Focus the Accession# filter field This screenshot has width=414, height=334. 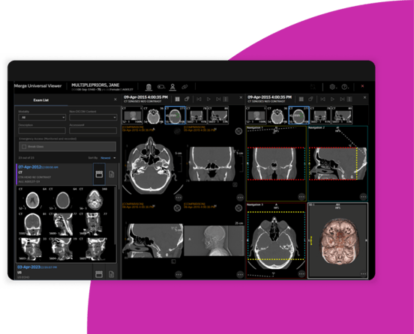[93, 130]
